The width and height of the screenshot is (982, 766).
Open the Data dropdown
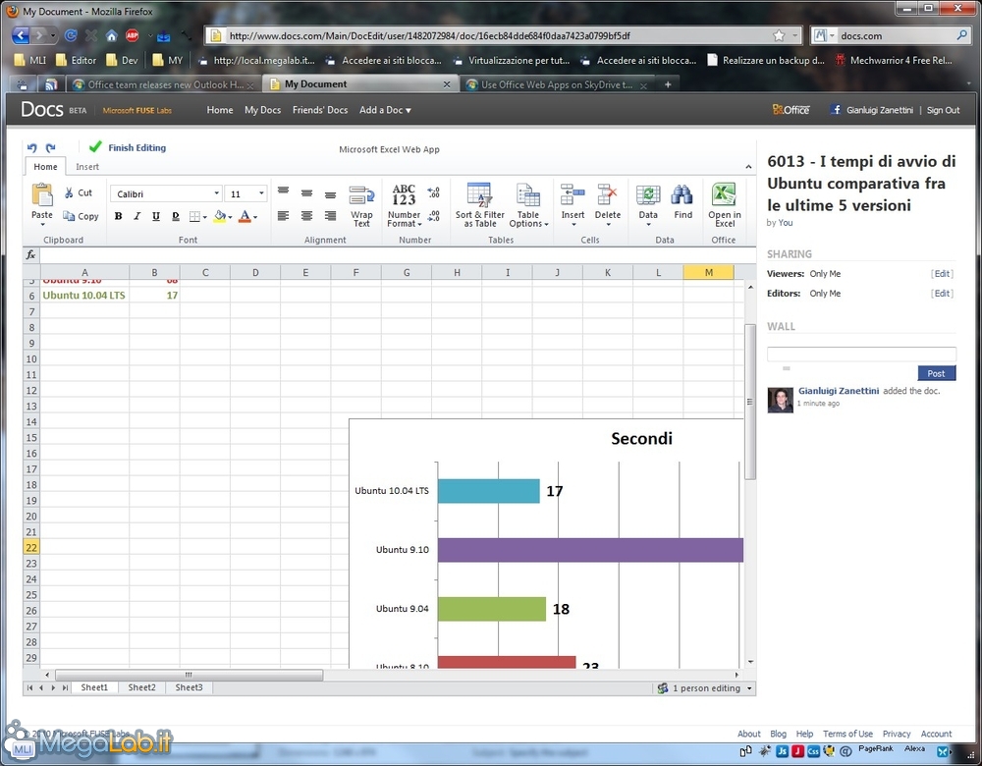click(648, 205)
